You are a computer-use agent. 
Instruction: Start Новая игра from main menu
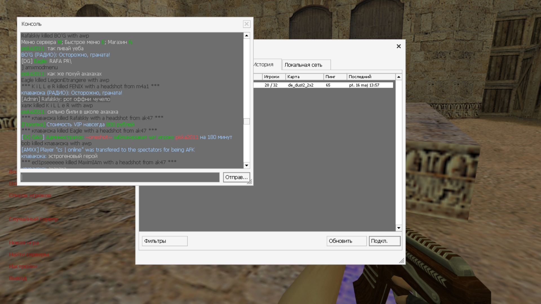click(24, 243)
